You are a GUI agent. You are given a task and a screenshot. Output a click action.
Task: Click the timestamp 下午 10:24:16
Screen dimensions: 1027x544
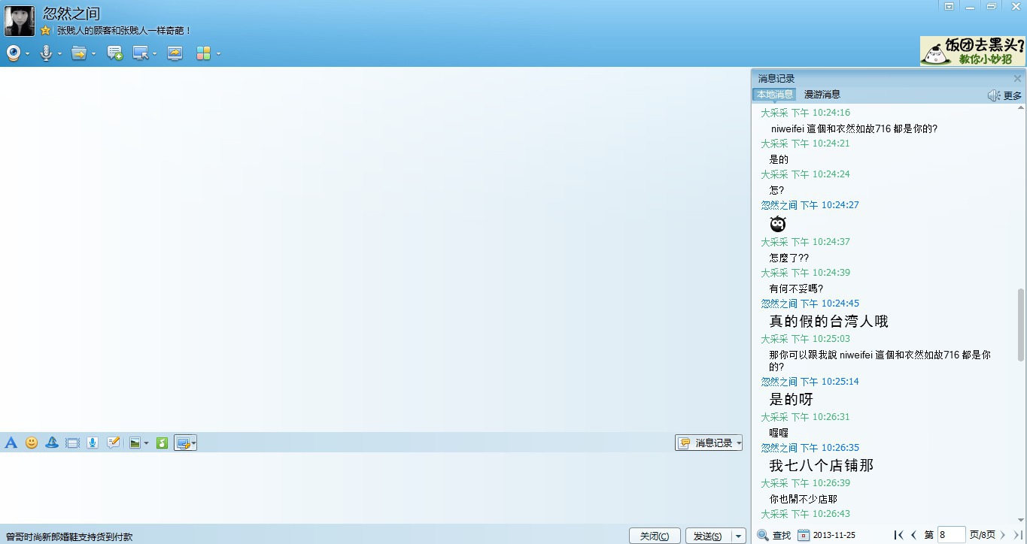pos(820,113)
